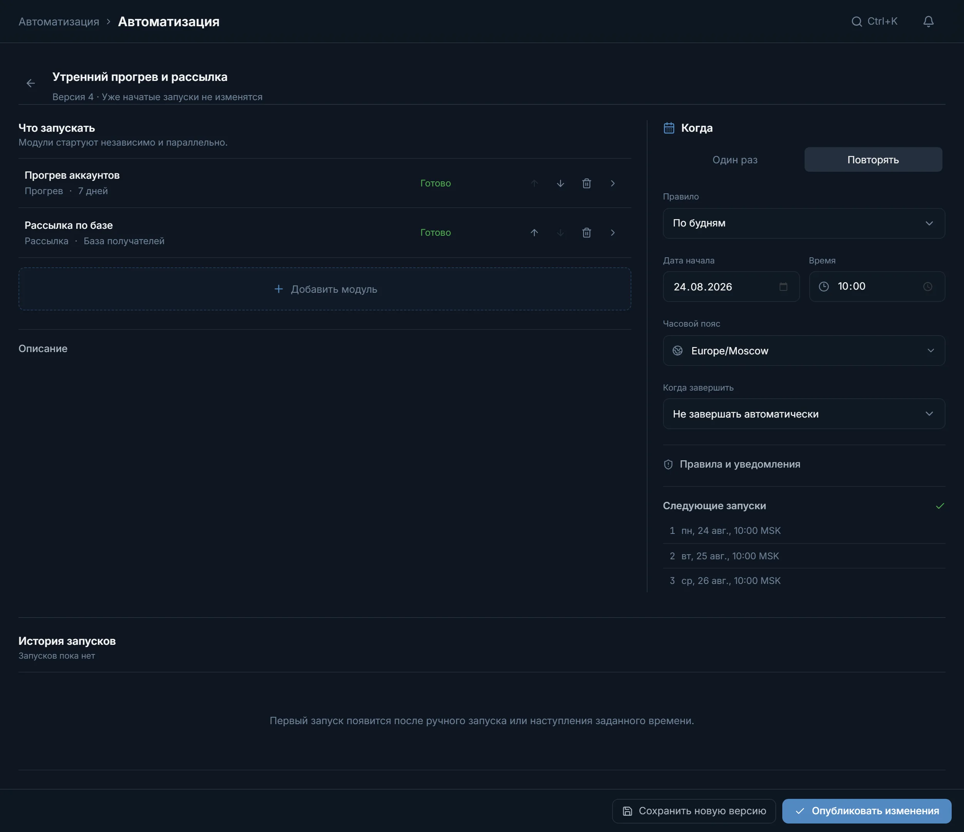Image resolution: width=964 pixels, height=832 pixels.
Task: Click the Ctrl+K search shortcut text
Action: (882, 22)
